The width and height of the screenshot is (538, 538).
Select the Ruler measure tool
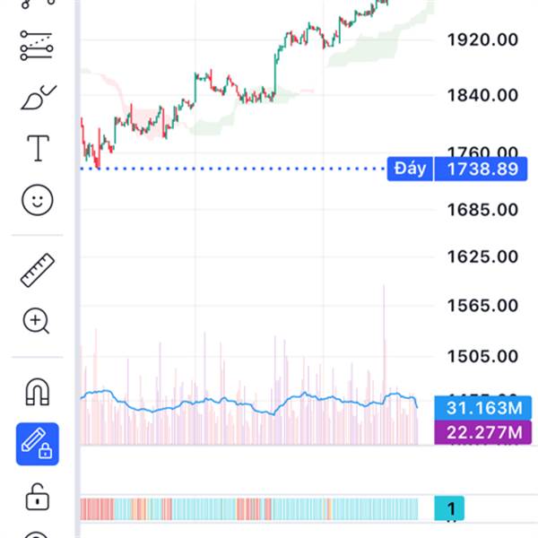tap(37, 269)
